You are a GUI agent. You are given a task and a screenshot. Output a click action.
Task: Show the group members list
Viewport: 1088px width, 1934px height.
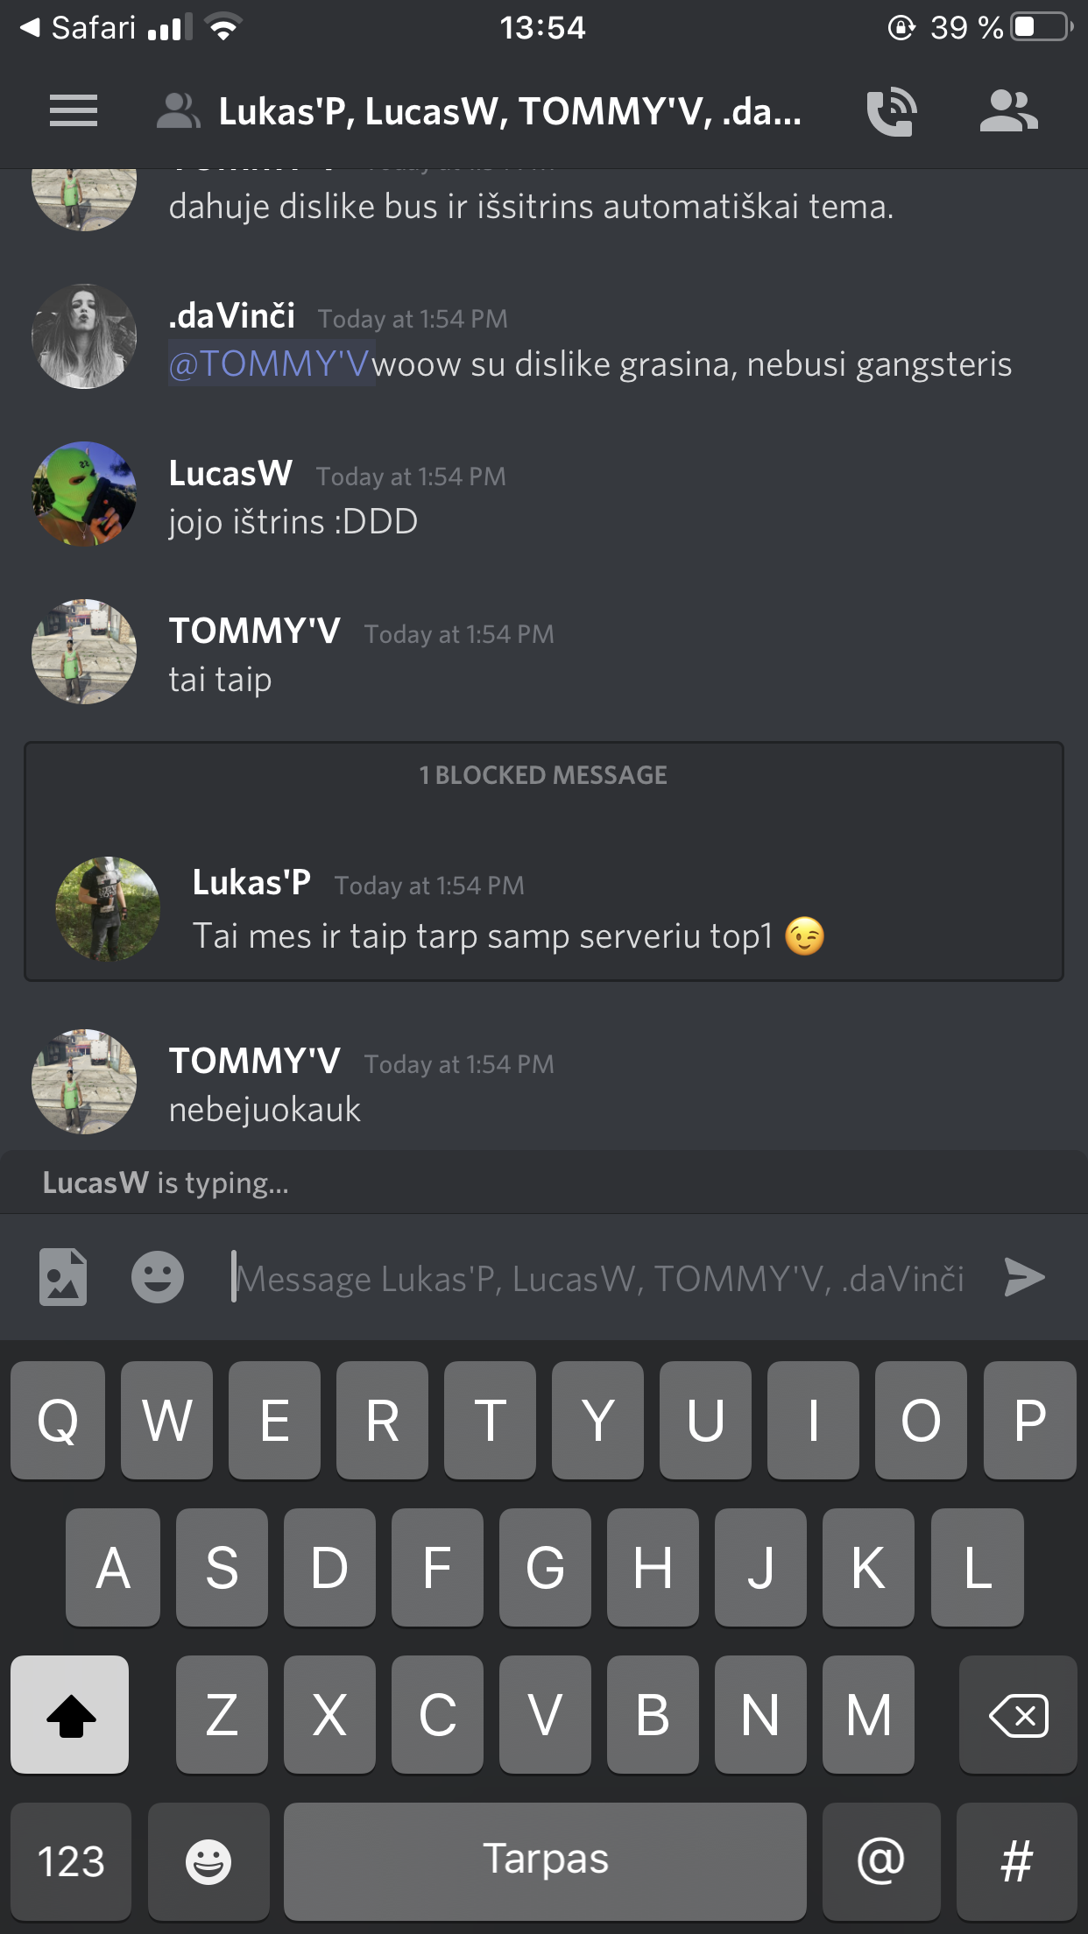tap(1009, 111)
